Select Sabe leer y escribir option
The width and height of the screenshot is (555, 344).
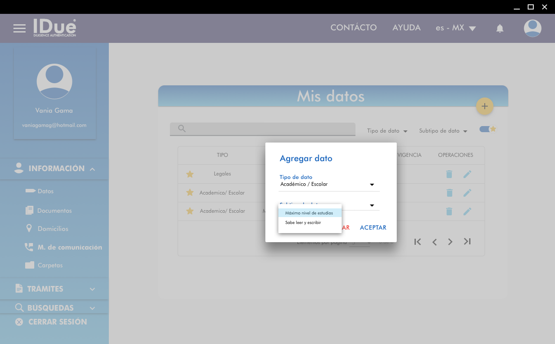coord(303,223)
